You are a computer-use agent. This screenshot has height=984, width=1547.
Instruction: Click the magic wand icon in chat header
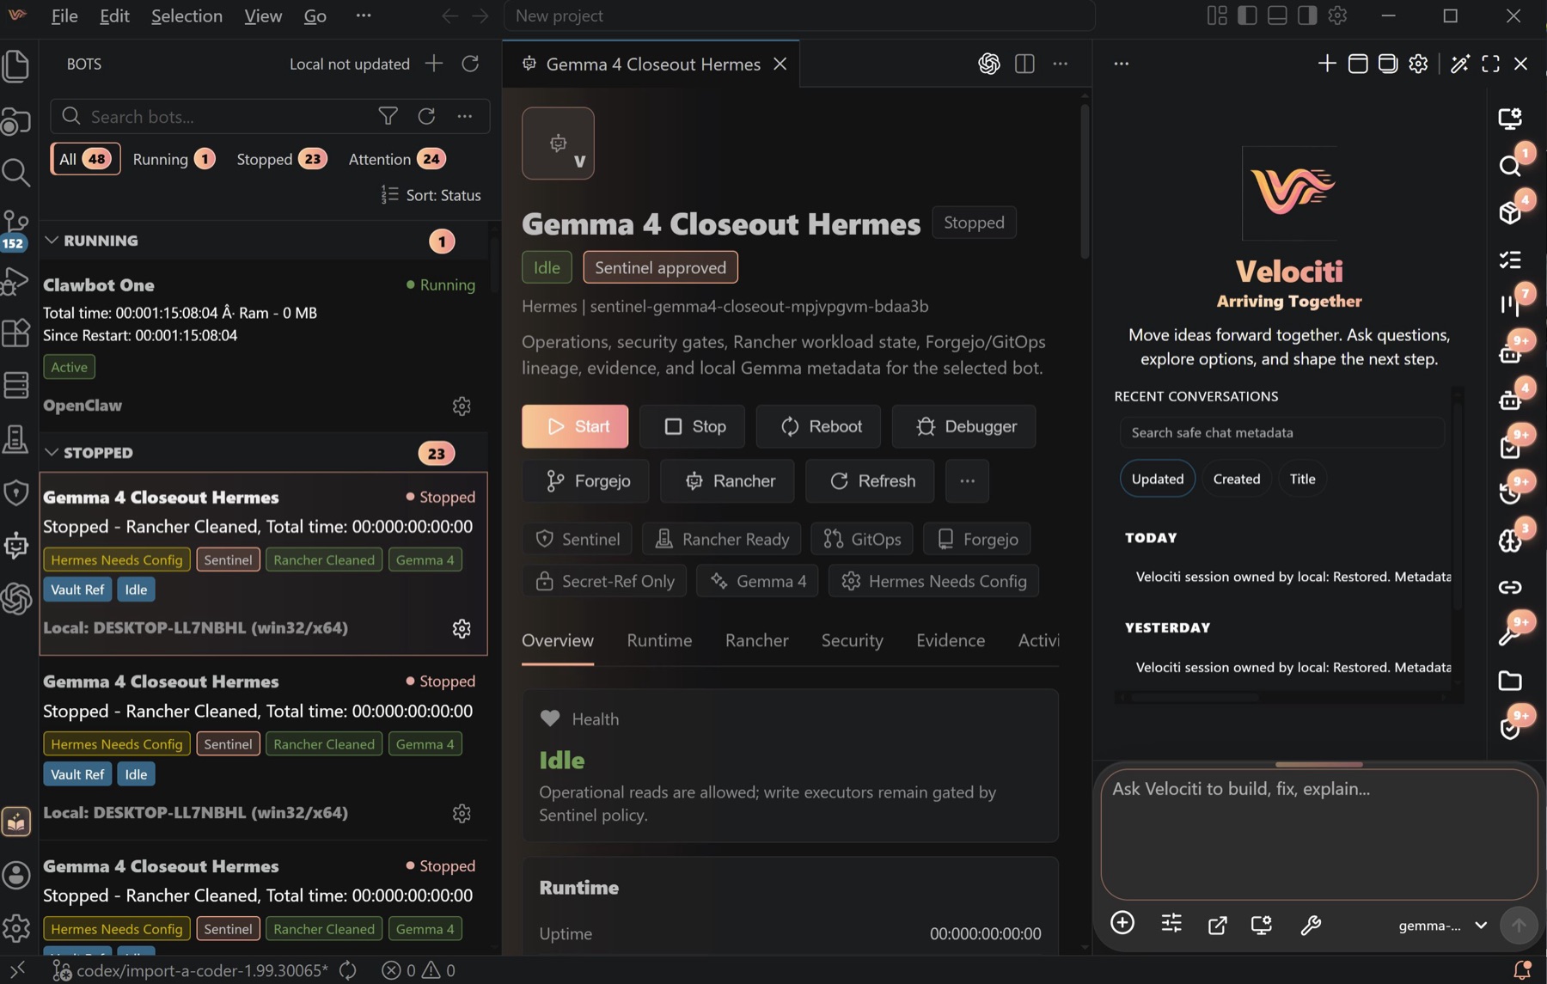(x=1459, y=64)
